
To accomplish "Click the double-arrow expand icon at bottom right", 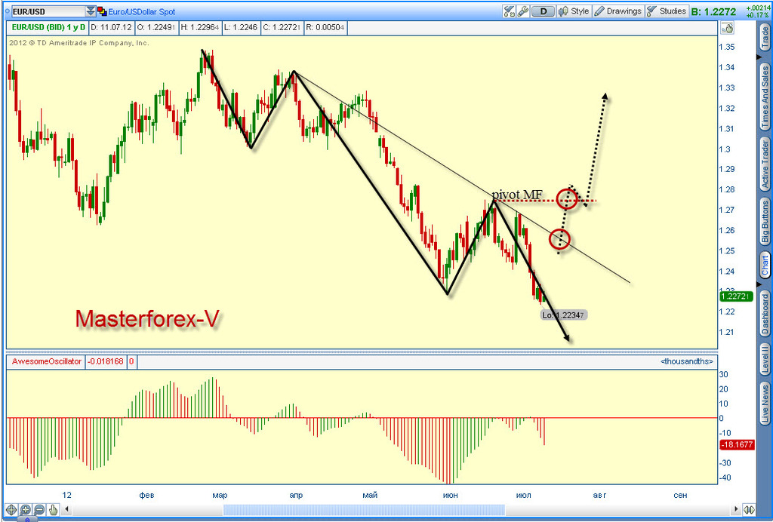I will (749, 509).
